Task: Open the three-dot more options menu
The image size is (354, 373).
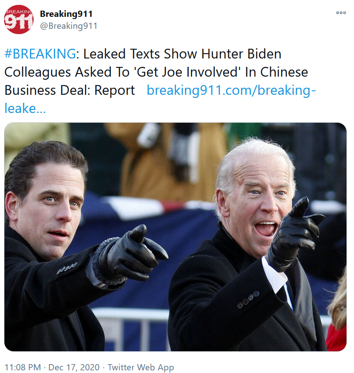Action: pyautogui.click(x=341, y=13)
